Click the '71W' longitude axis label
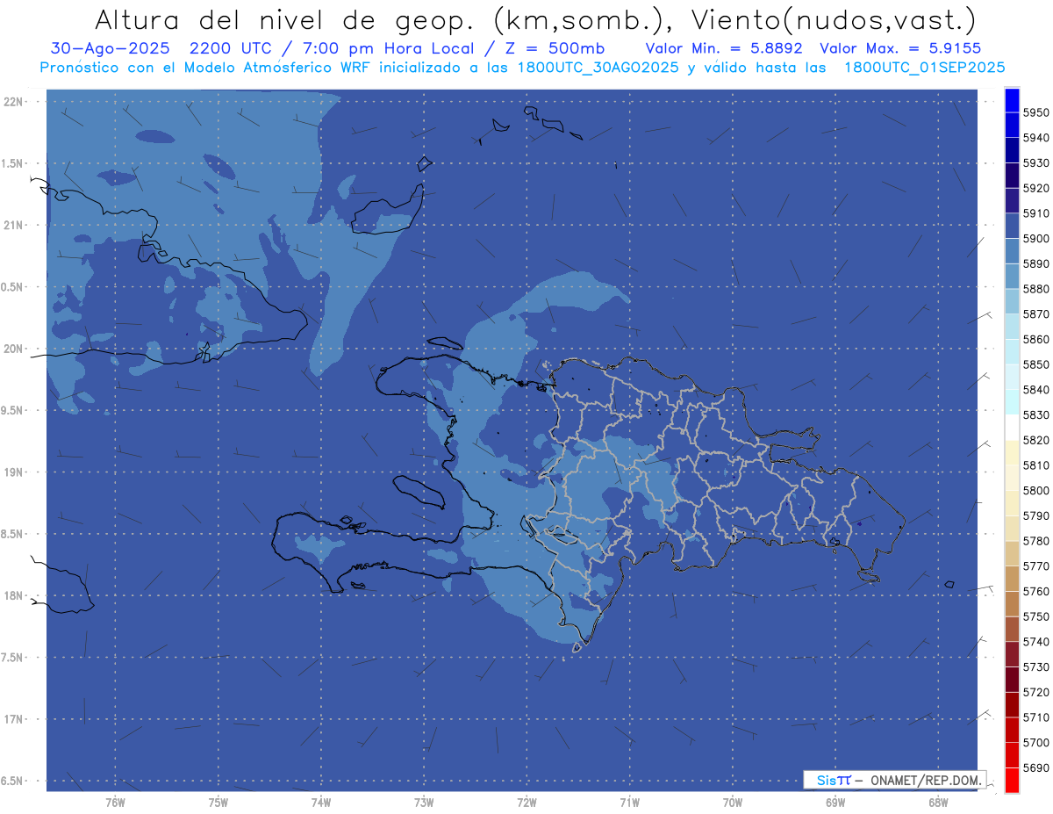The height and width of the screenshot is (814, 1053). [629, 803]
